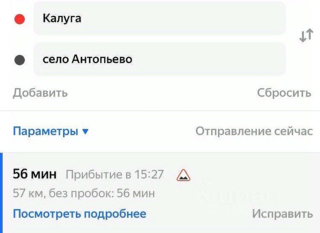Focus the Калуга starting point field

[x=159, y=19]
